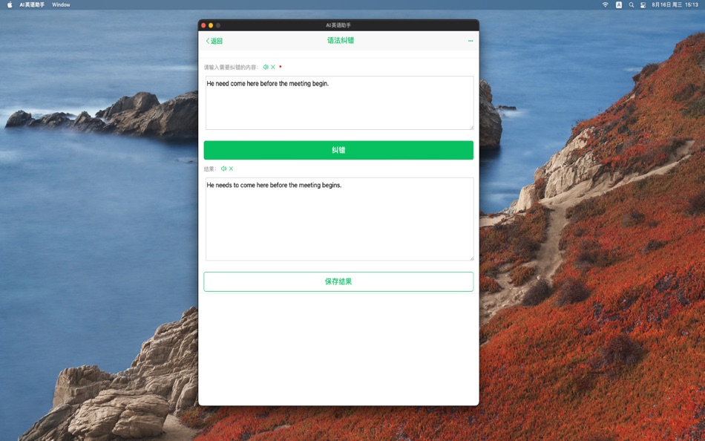Go back using the 返回 button
This screenshot has width=705, height=441.
coord(214,41)
